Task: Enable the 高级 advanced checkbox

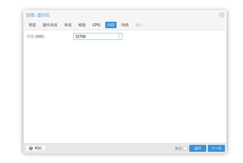Action: (185, 148)
